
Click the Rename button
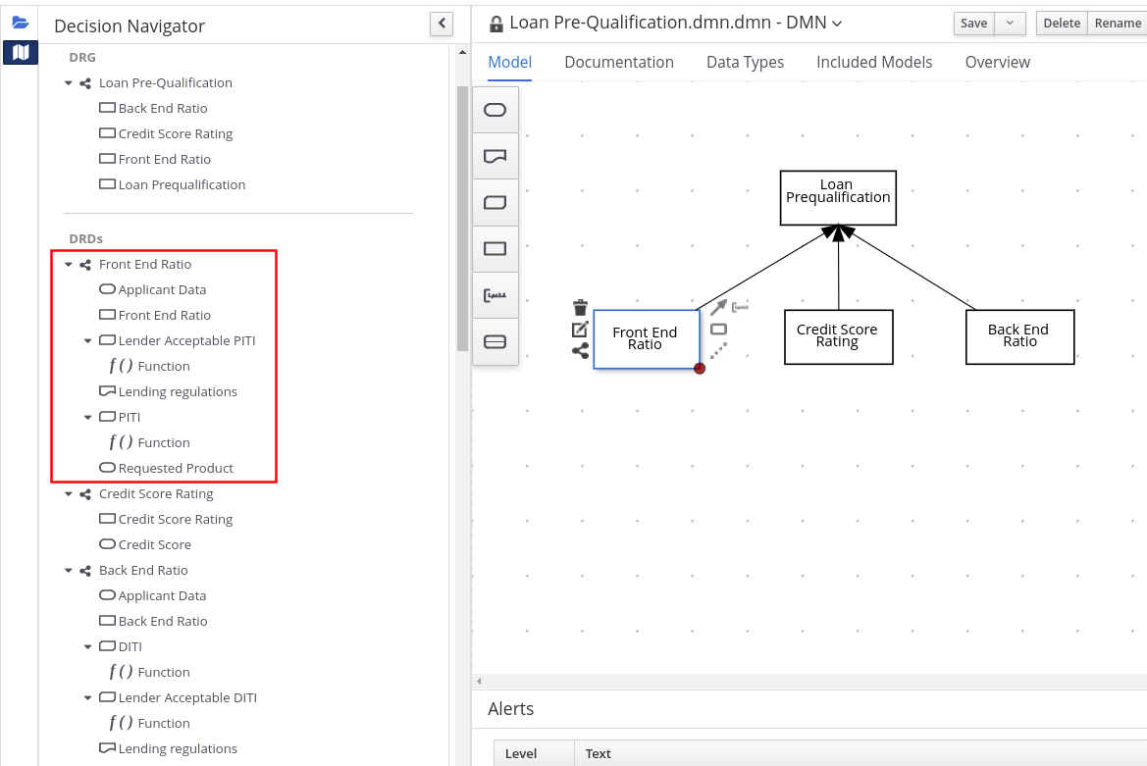[1118, 24]
